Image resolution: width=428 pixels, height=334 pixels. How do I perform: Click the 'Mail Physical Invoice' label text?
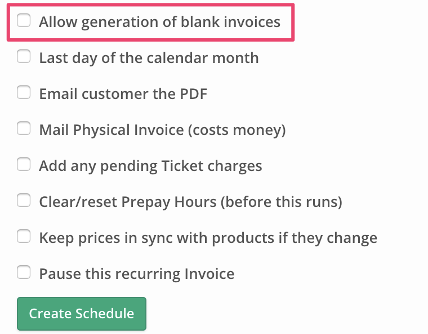(112, 130)
